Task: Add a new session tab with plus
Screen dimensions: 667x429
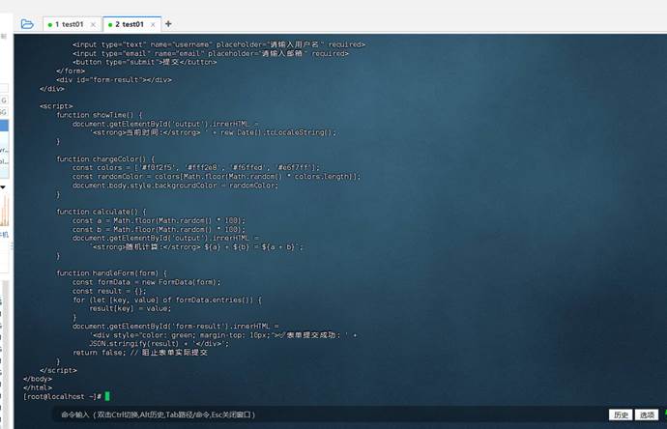Action: coord(168,24)
